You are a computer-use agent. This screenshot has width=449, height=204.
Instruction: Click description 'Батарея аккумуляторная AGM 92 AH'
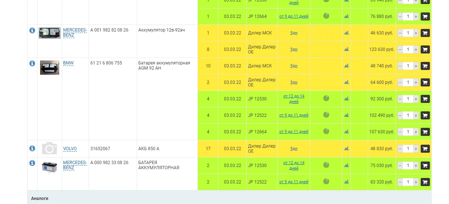coord(164,66)
